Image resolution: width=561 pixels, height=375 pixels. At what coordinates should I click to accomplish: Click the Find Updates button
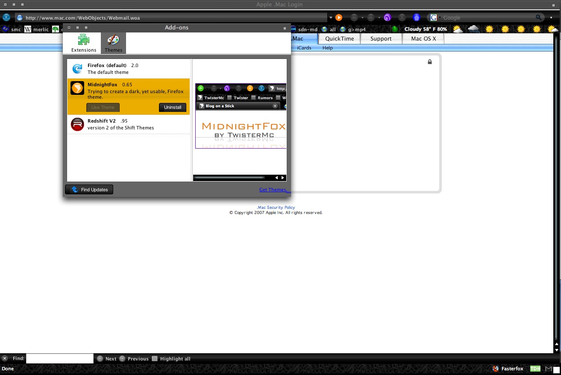coord(89,190)
